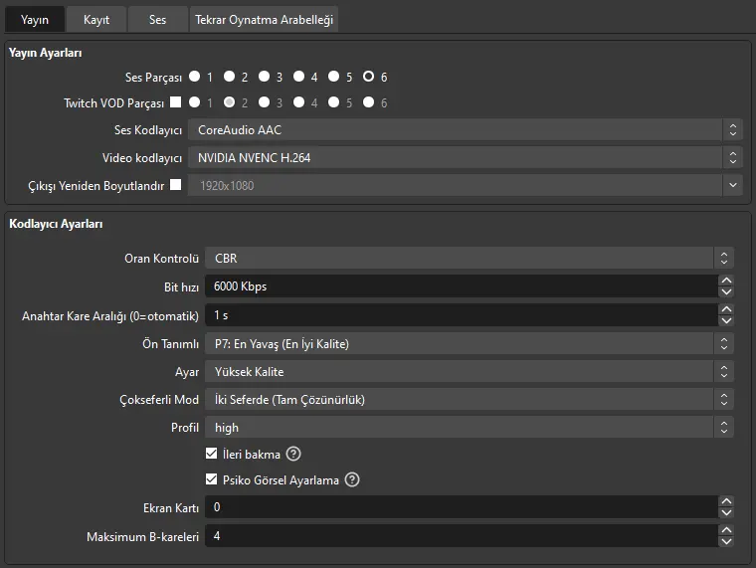Screen dimensions: 756x568
Task: Select Ses Parçası track 4
Action: point(299,77)
